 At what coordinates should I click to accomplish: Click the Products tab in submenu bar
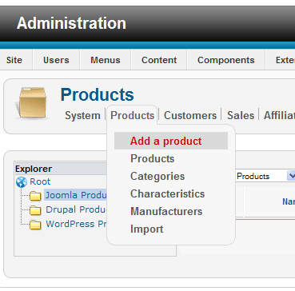[x=132, y=116]
